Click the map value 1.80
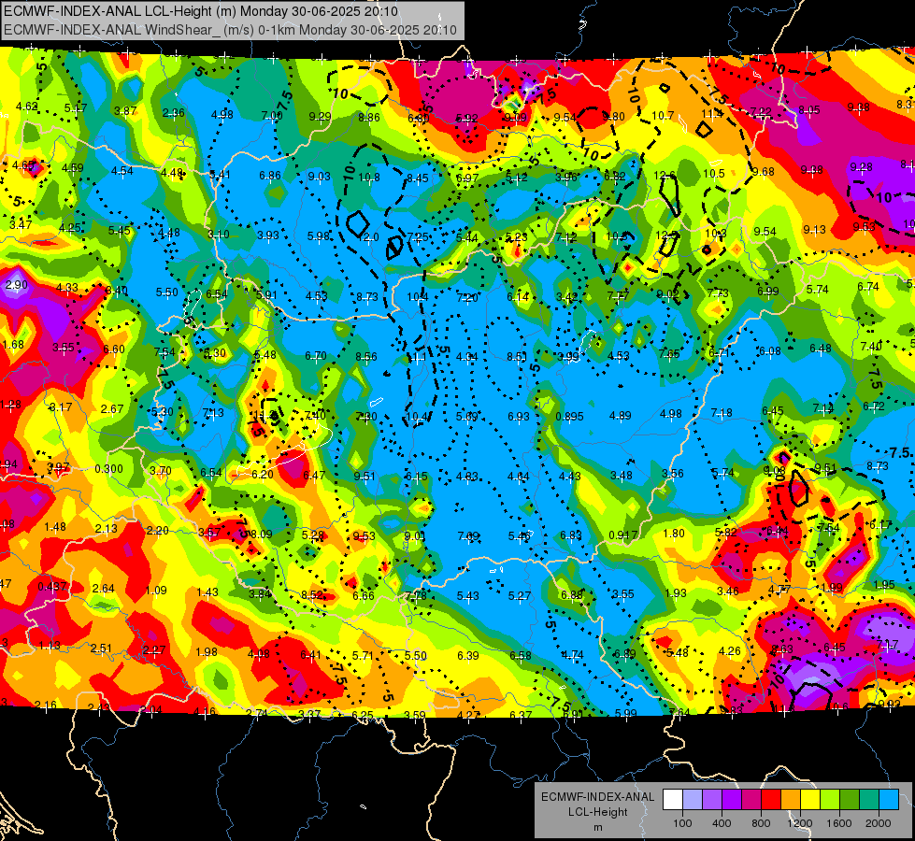Screen dimensions: 915x841 [x=674, y=533]
